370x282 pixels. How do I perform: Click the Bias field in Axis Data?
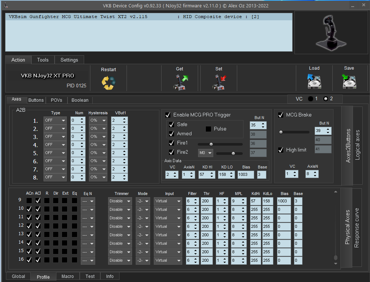coord(246,175)
